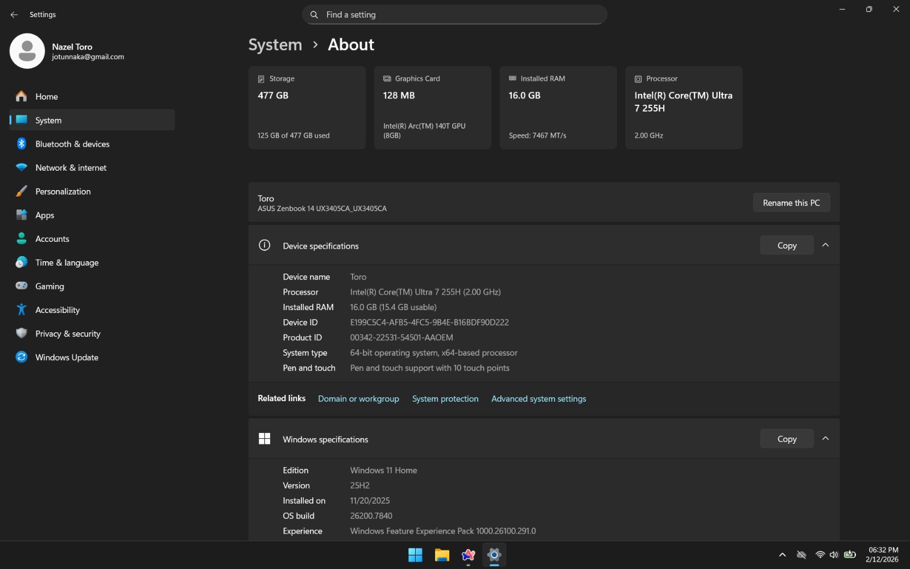The image size is (910, 569).
Task: Open the Advanced system settings link
Action: coord(539,399)
